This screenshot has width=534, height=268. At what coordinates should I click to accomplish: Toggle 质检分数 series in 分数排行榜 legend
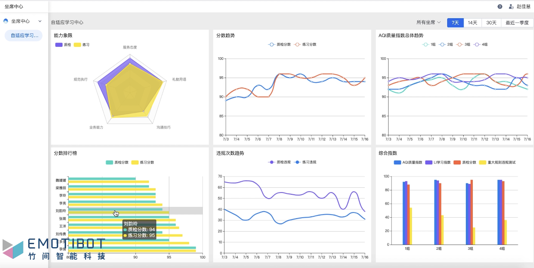click(110, 162)
